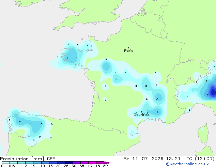This screenshot has height=167, width=216.
Task: Click the '4' value east of Dourbies
Action: point(158,112)
